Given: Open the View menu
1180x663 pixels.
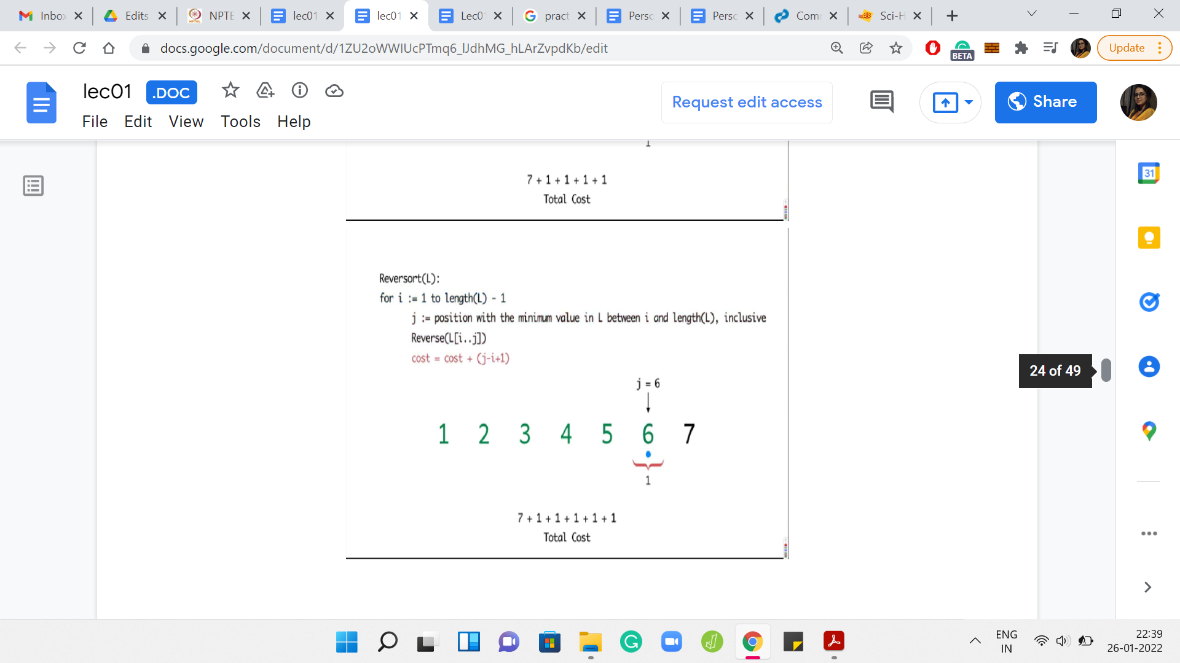Looking at the screenshot, I should click(186, 122).
